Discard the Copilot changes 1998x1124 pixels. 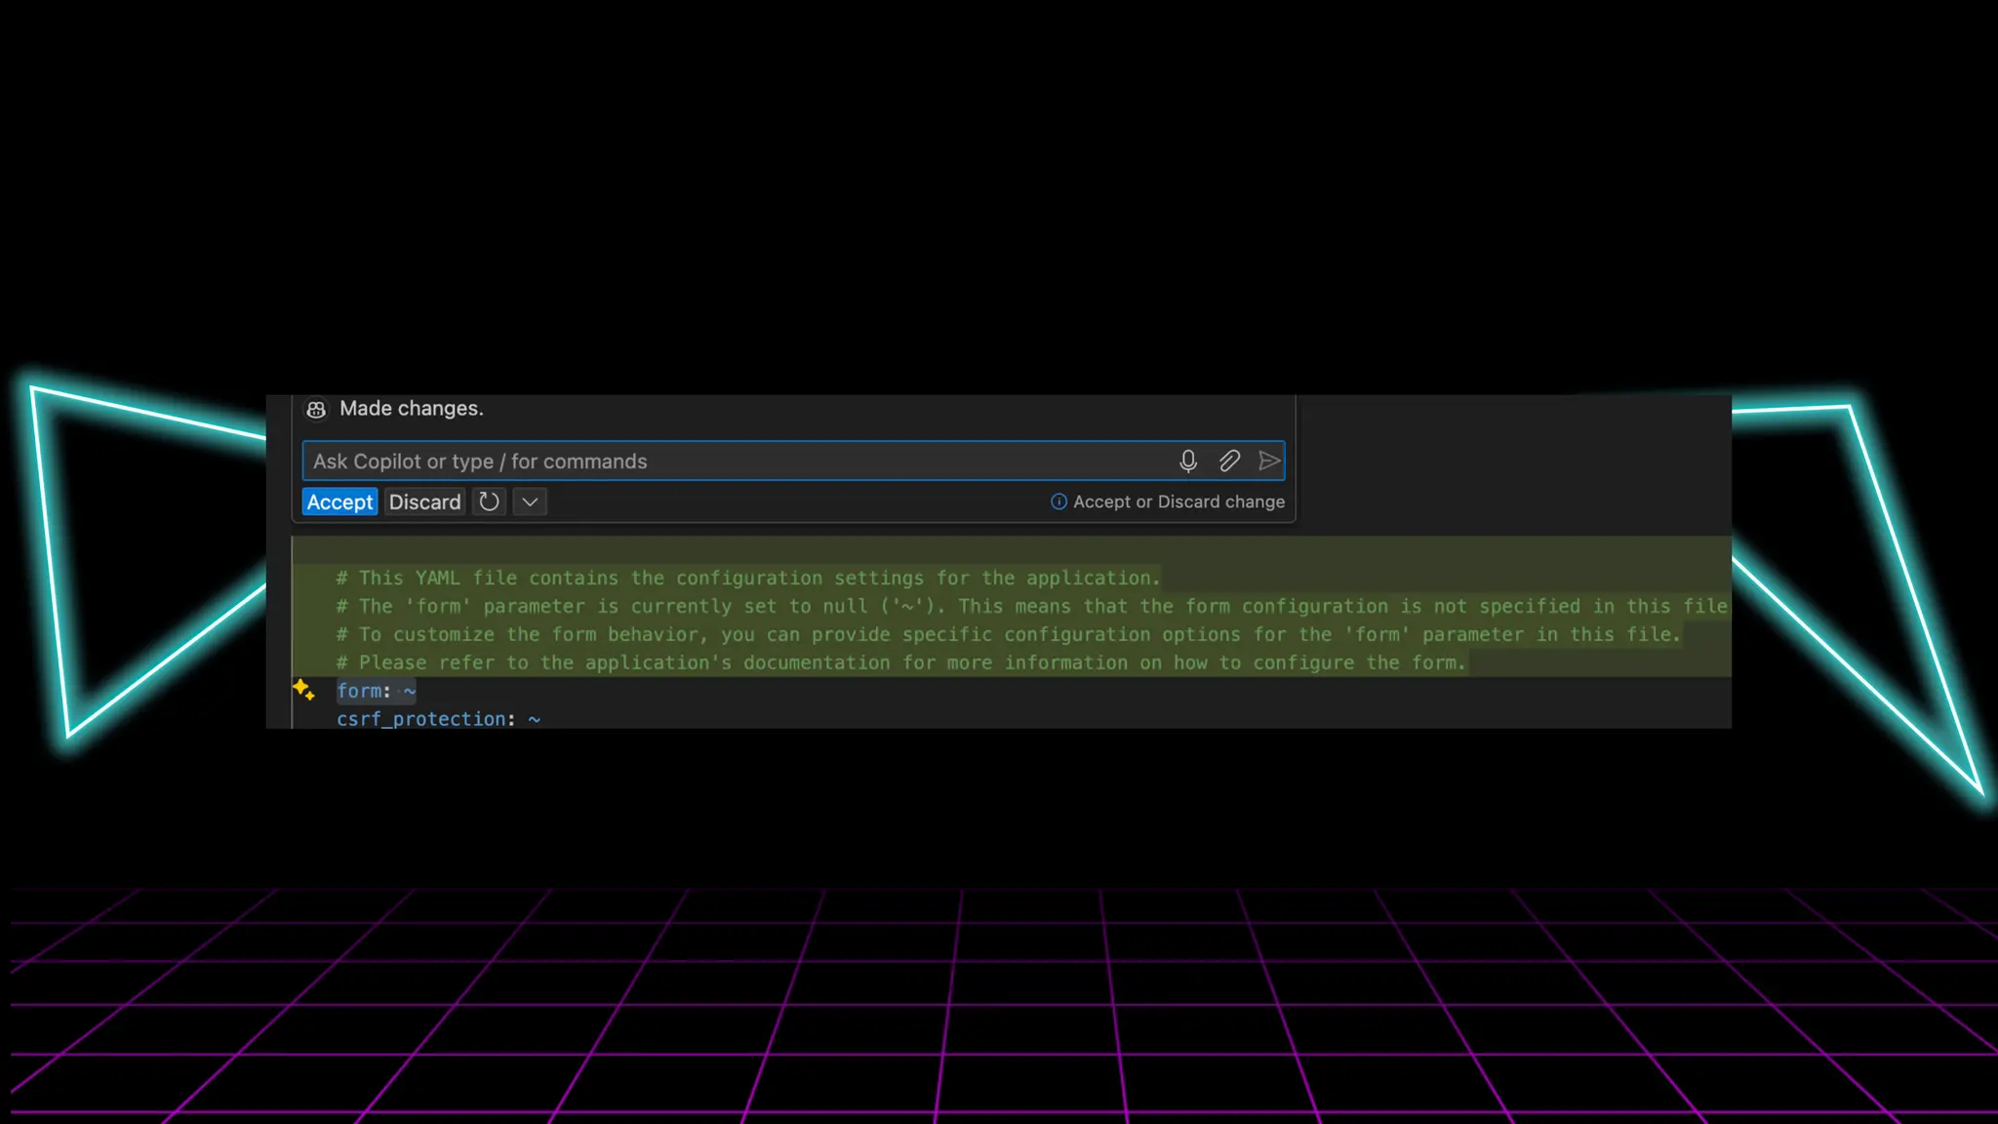[424, 502]
